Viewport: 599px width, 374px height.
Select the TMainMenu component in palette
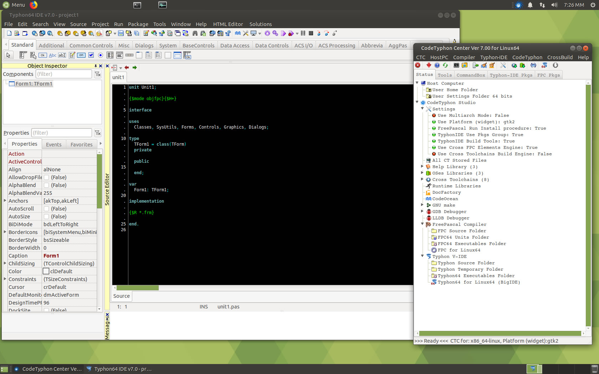pyautogui.click(x=23, y=55)
